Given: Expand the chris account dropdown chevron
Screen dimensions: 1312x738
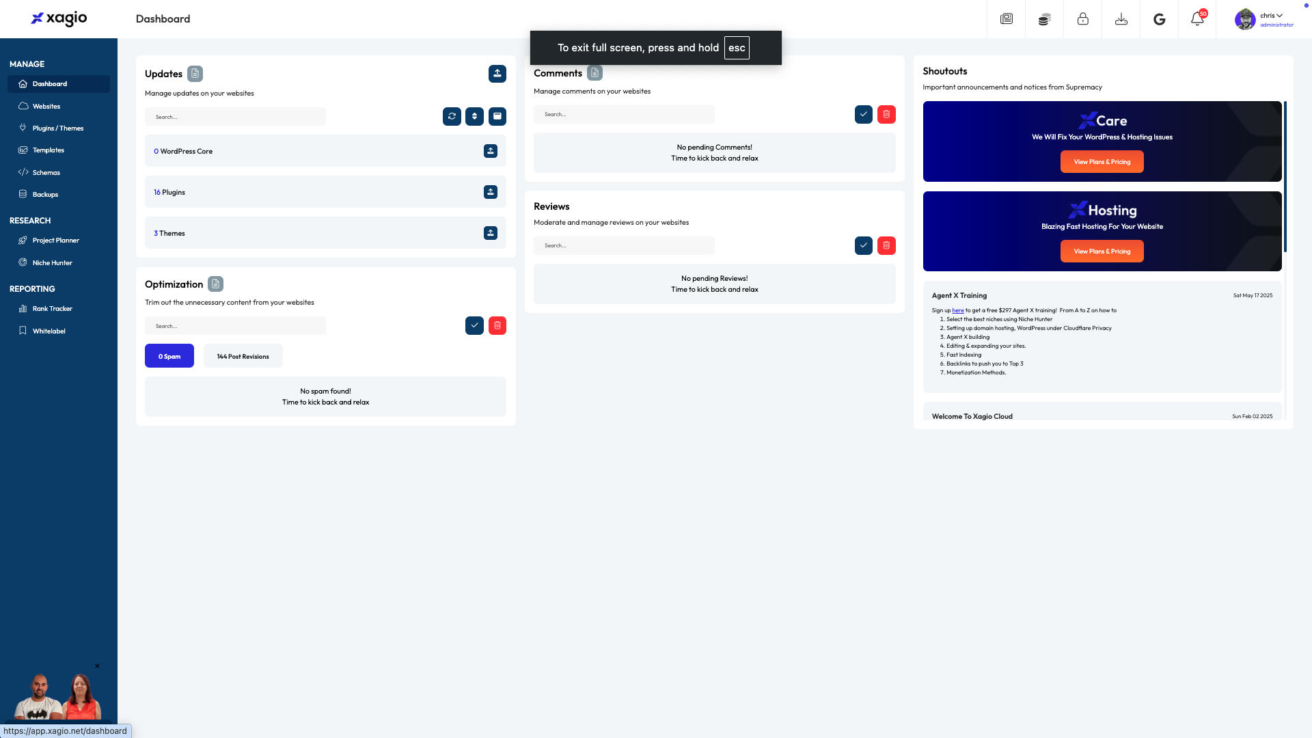Looking at the screenshot, I should pos(1280,15).
